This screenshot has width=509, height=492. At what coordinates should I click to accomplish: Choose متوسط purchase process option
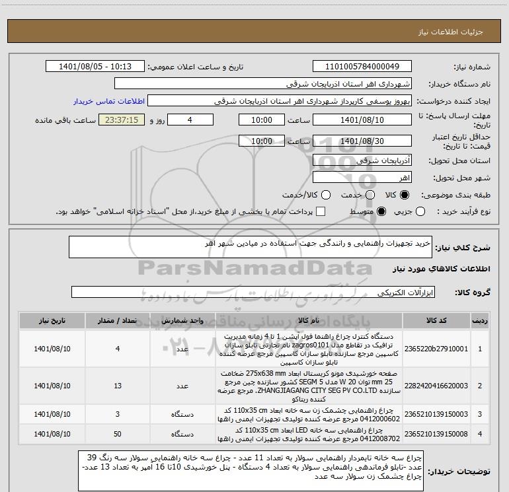pos(381,212)
